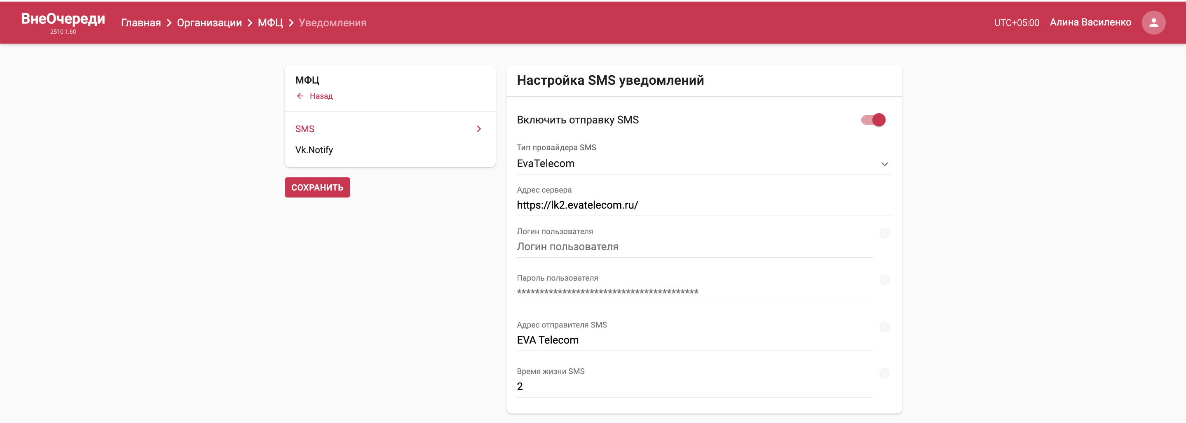1186x423 pixels.
Task: Click the user name Алина Василенко
Action: coord(1090,23)
